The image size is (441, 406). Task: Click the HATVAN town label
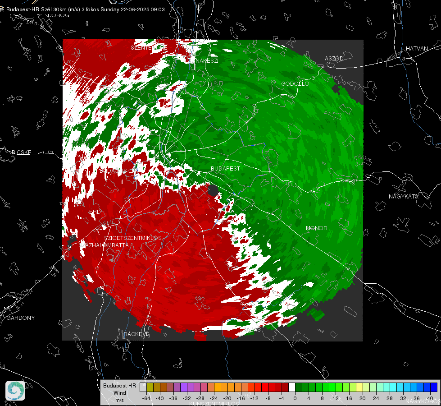point(417,48)
